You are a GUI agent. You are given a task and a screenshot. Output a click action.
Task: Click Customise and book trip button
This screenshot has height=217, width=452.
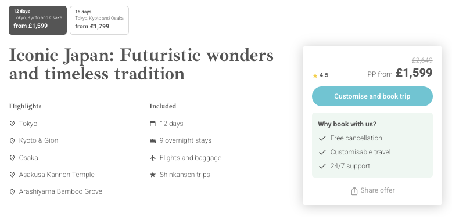click(x=372, y=96)
